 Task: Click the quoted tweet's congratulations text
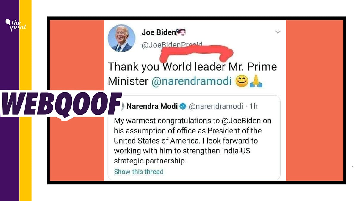click(188, 141)
